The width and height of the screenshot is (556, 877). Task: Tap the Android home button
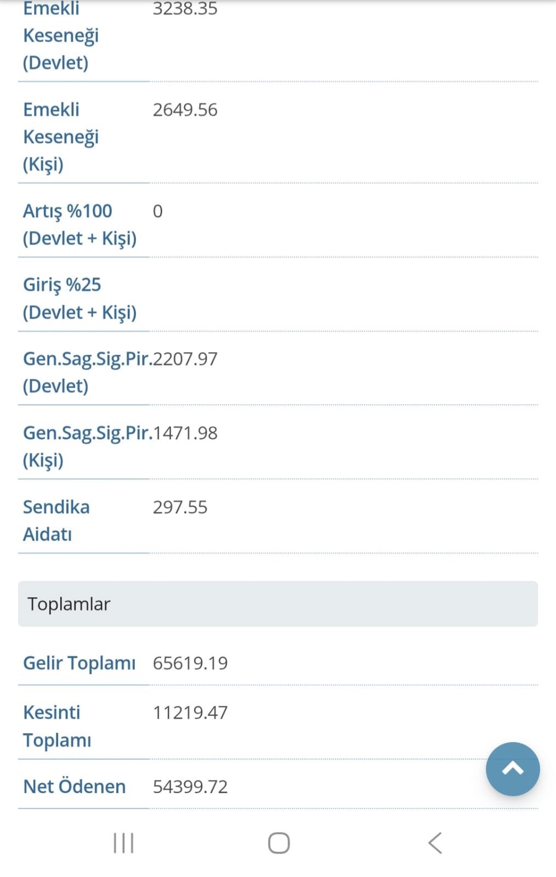click(279, 842)
